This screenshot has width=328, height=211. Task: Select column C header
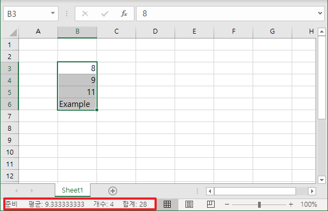pos(117,32)
